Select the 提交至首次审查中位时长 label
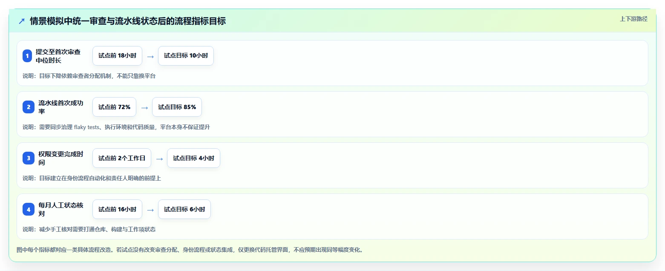This screenshot has height=271, width=665. [58, 56]
